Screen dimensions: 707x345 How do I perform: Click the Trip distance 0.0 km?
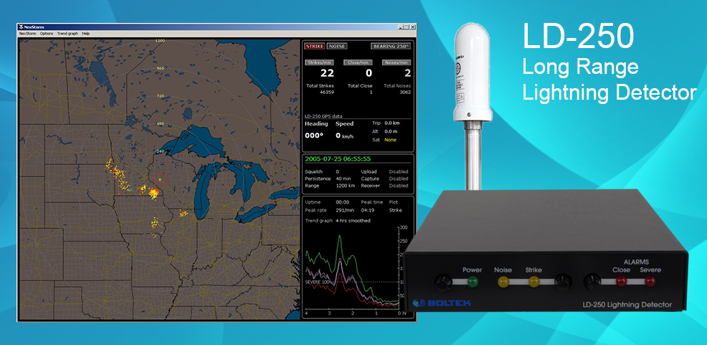392,123
